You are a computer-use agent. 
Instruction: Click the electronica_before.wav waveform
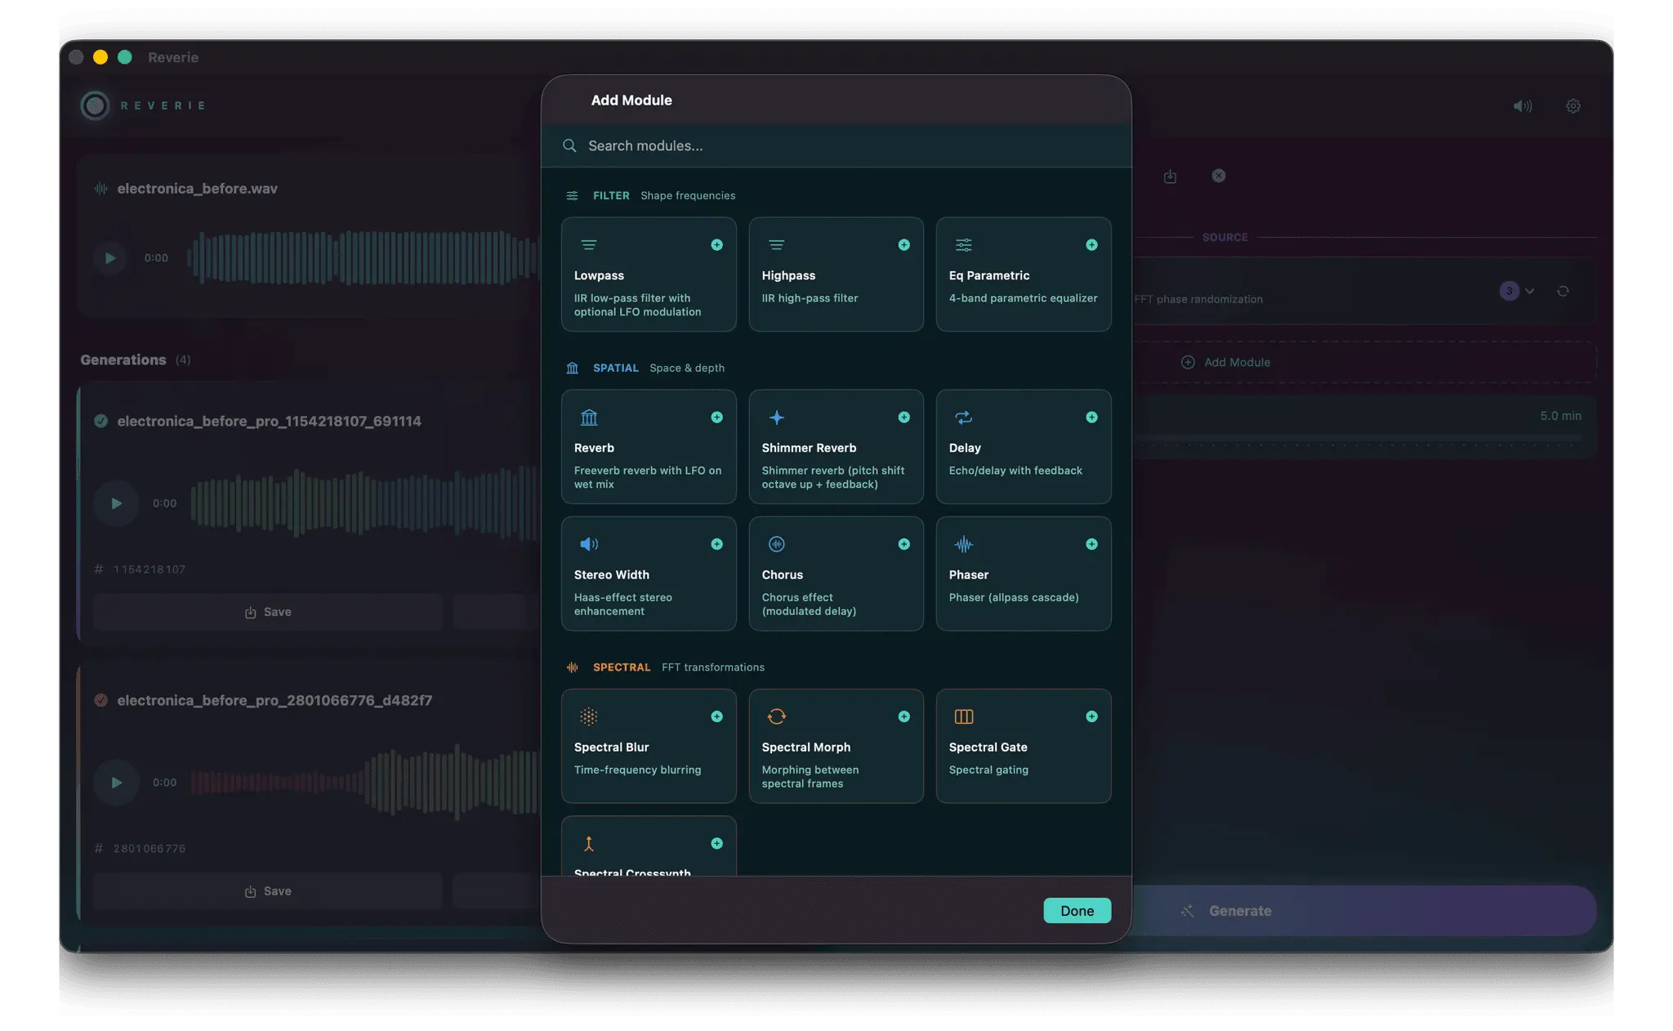click(363, 258)
